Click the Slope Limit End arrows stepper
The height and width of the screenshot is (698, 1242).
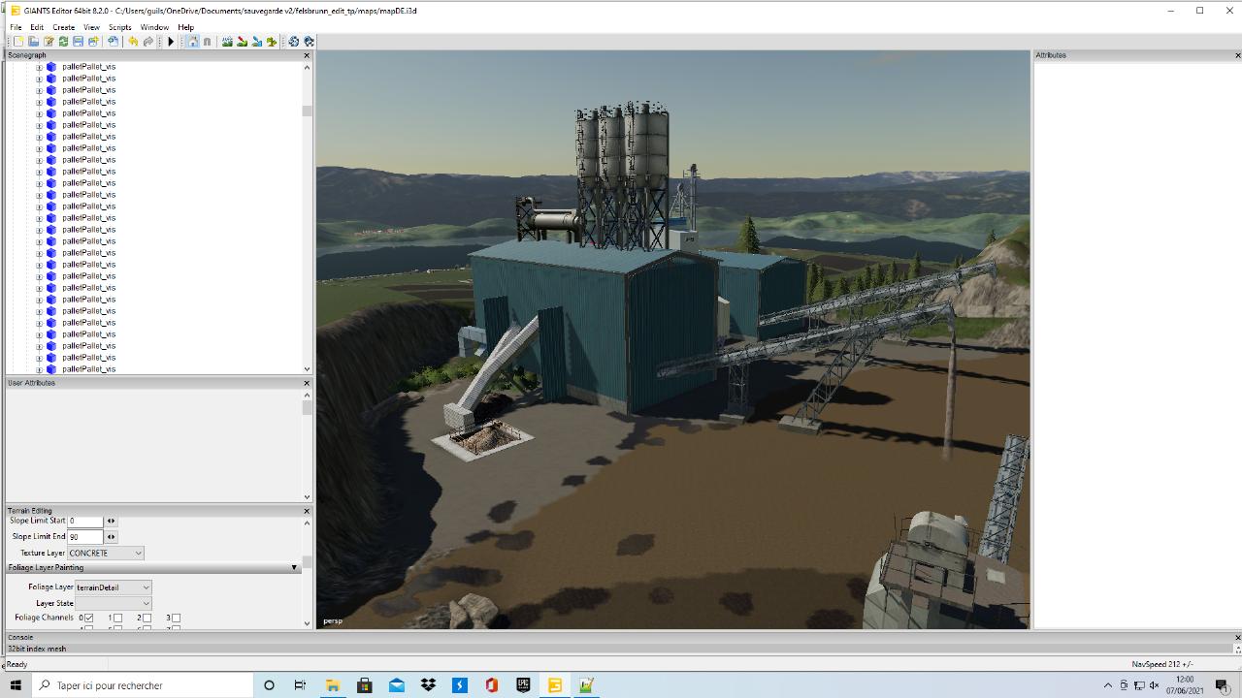[x=111, y=536]
